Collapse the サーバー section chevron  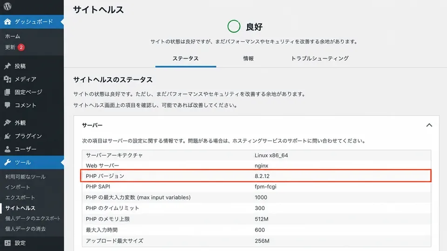[429, 125]
